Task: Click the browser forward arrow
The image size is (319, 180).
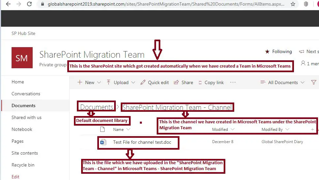Action: pos(19,4)
